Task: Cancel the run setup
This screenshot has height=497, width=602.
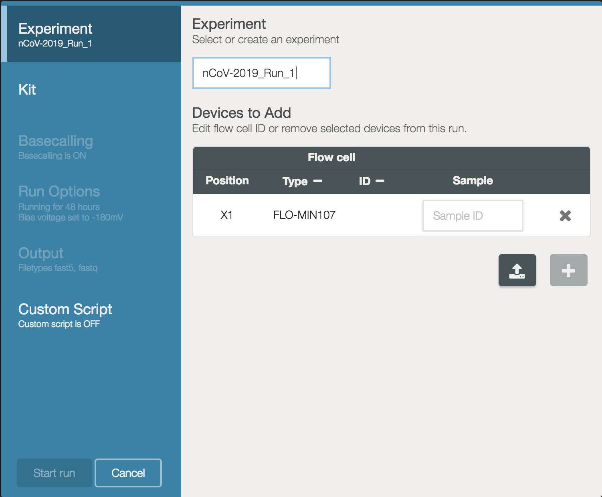Action: (128, 473)
